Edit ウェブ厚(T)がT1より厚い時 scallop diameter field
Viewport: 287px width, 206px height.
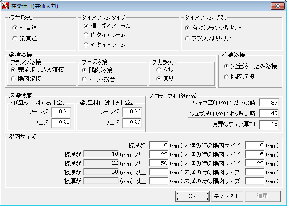[269, 113]
